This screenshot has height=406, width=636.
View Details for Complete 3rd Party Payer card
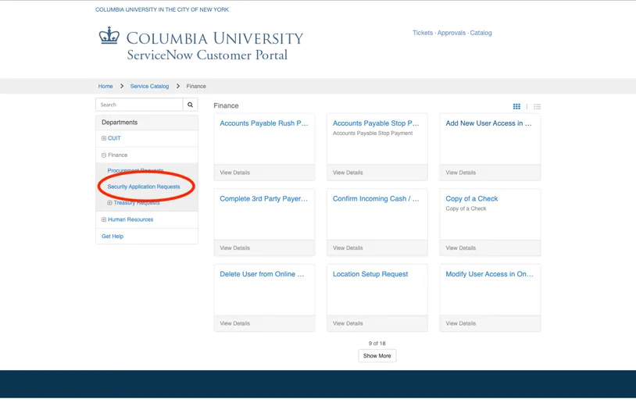point(235,248)
